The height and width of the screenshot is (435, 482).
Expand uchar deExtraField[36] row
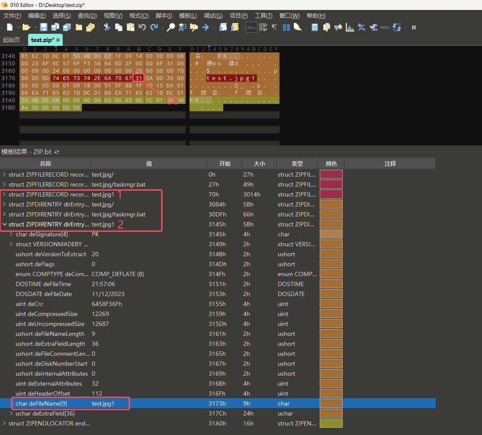click(11, 413)
